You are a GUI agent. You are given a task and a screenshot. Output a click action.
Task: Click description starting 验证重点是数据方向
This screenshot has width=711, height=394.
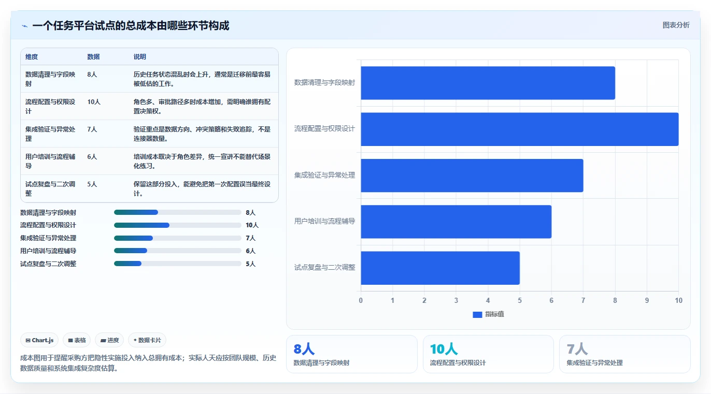(202, 134)
